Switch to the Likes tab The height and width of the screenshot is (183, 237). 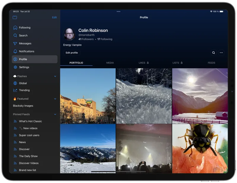click(144, 63)
